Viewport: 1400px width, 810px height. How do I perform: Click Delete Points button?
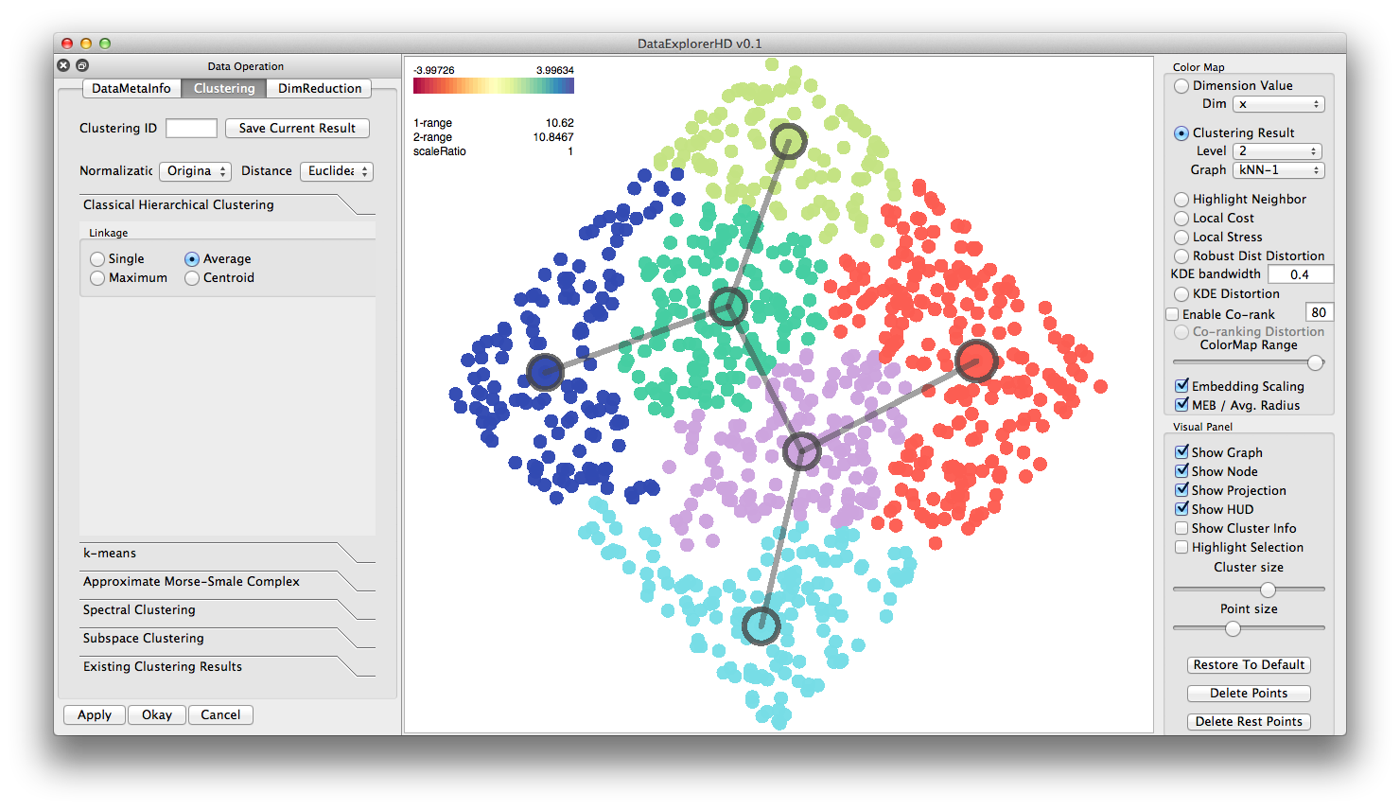tap(1249, 694)
